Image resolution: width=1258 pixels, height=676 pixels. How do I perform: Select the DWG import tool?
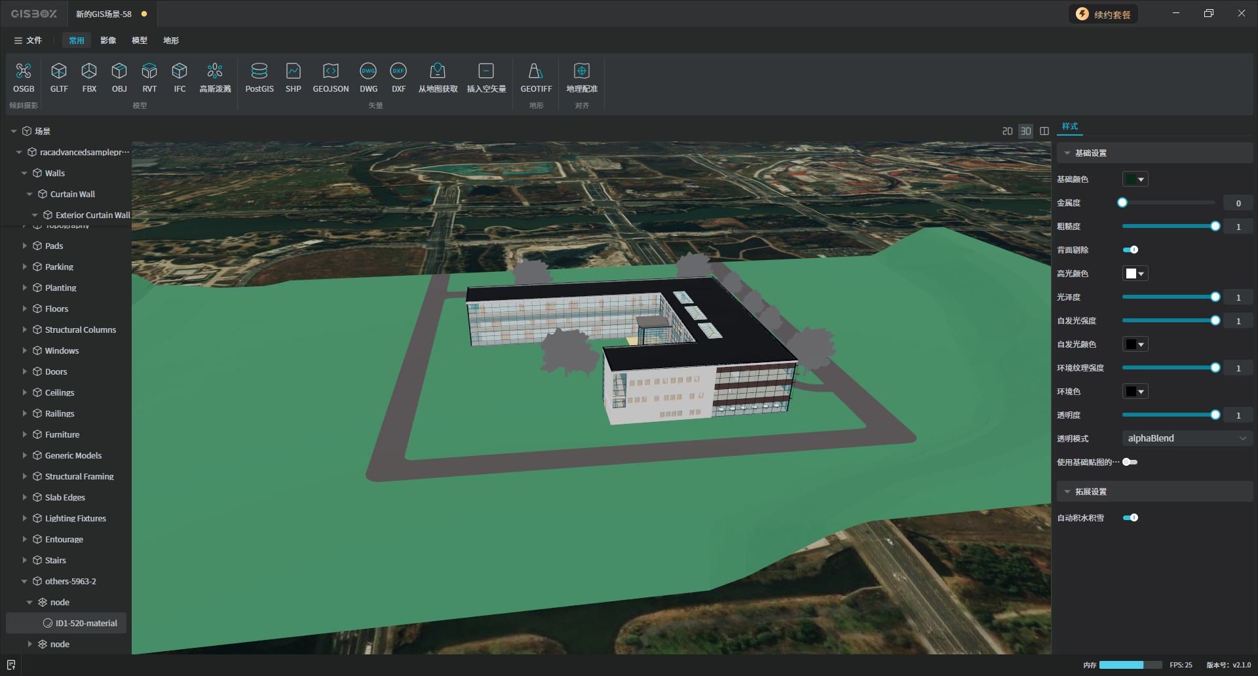(368, 71)
